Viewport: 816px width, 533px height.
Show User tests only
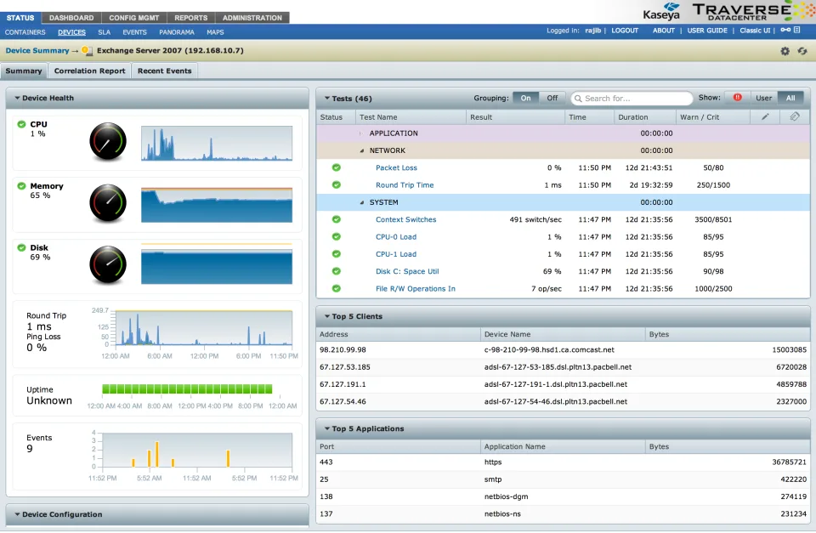click(x=763, y=98)
